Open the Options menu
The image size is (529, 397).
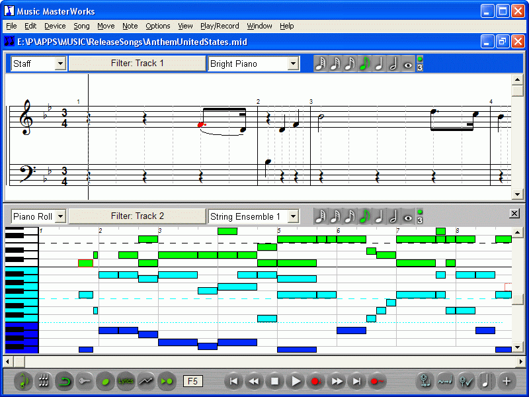click(x=158, y=26)
